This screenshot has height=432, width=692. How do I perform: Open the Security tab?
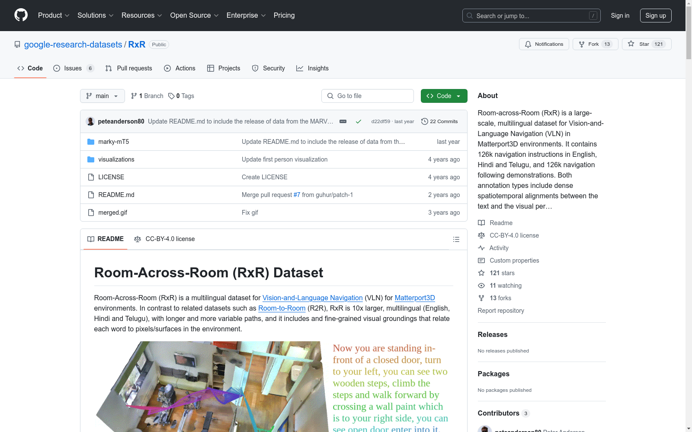tap(269, 68)
